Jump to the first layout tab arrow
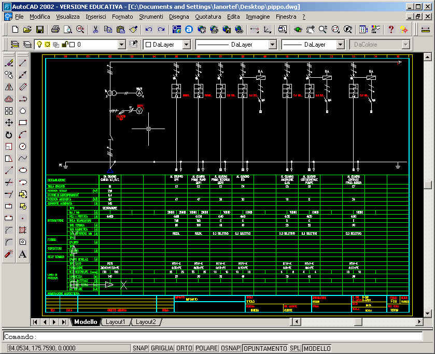 tap(35, 322)
